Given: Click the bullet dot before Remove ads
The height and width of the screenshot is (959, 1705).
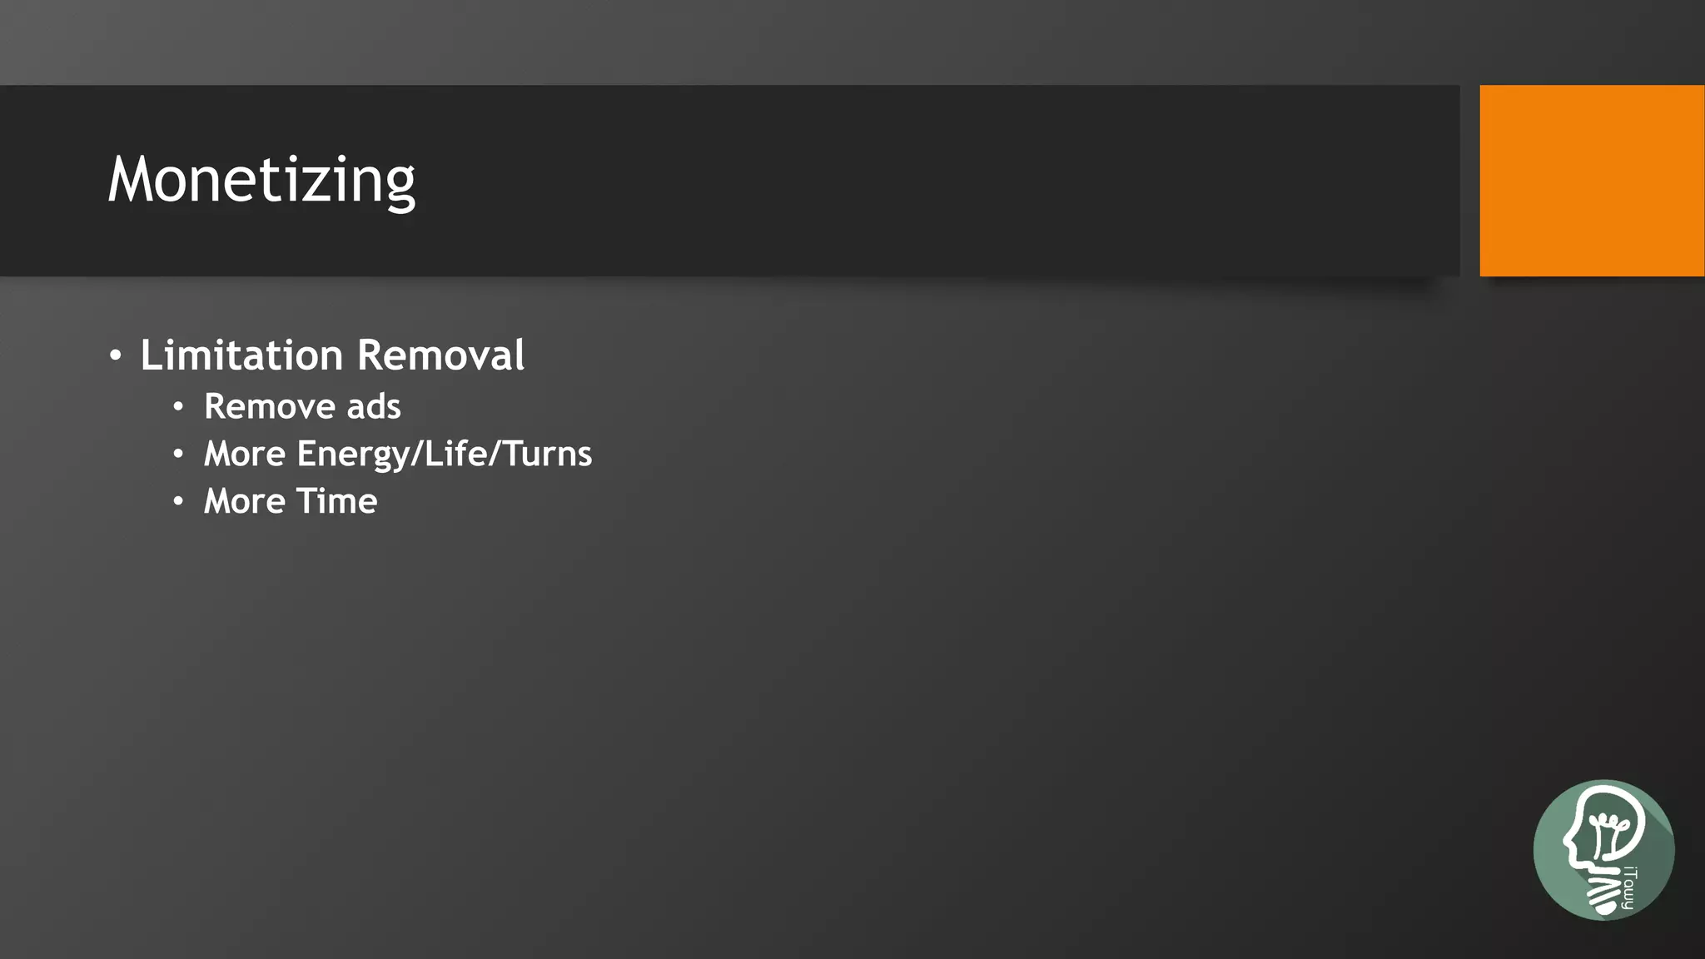Looking at the screenshot, I should [x=178, y=407].
